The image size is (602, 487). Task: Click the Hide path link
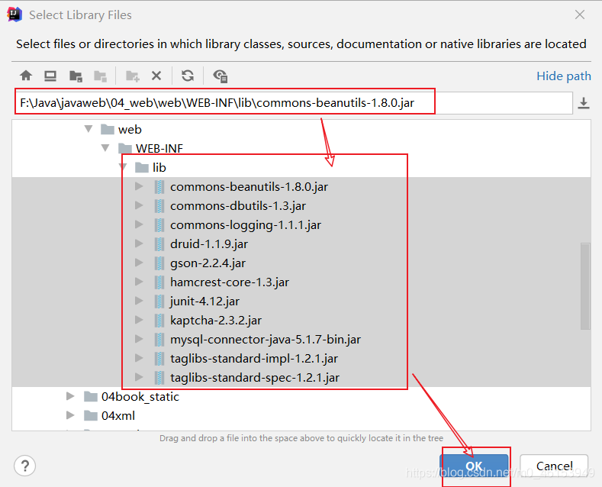(564, 76)
